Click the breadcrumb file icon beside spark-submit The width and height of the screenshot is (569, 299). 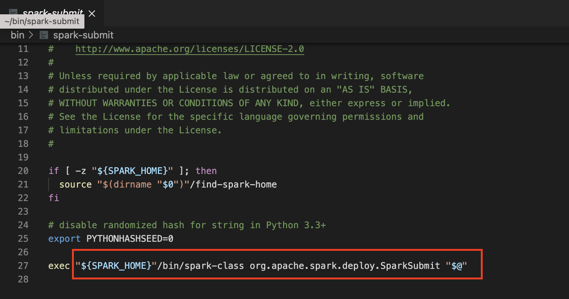[44, 35]
